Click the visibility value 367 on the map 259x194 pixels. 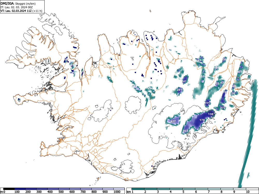click(185, 131)
